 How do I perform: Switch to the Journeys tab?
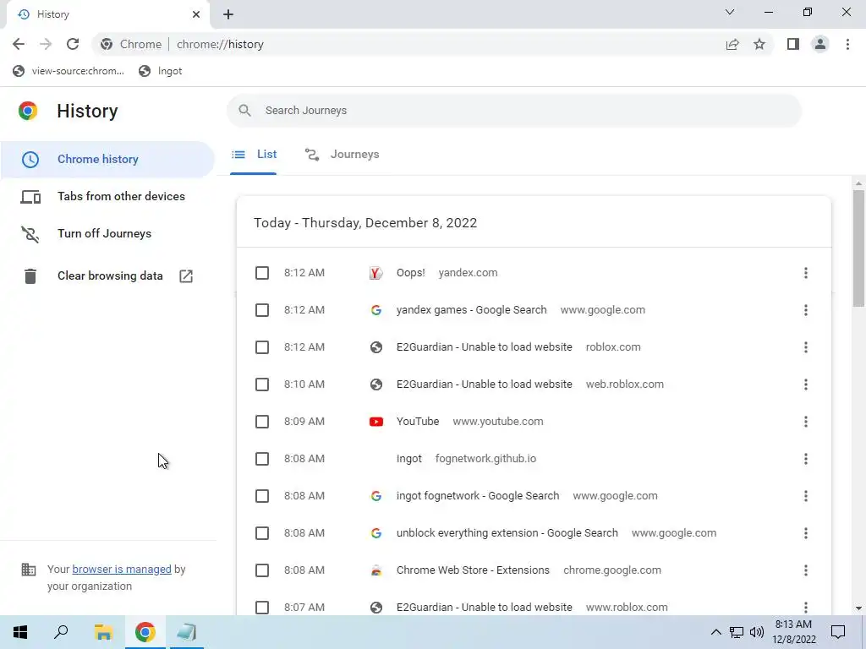(x=342, y=155)
